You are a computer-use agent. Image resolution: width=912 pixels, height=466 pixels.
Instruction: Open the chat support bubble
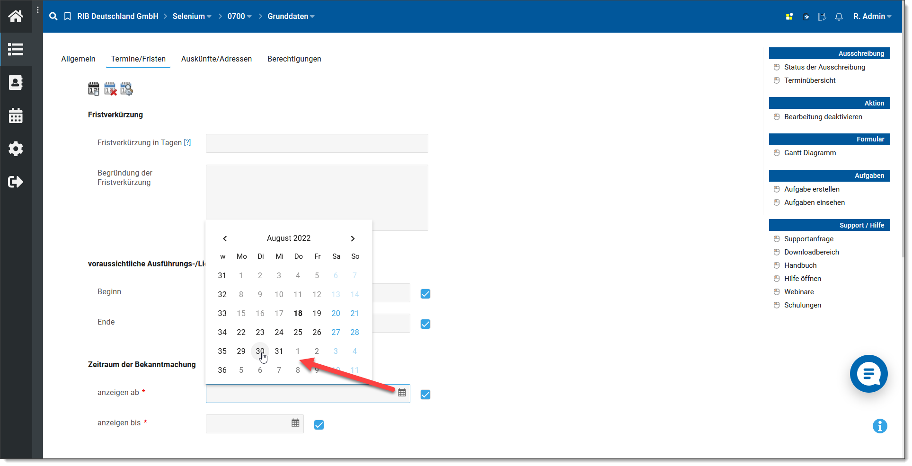pyautogui.click(x=869, y=374)
